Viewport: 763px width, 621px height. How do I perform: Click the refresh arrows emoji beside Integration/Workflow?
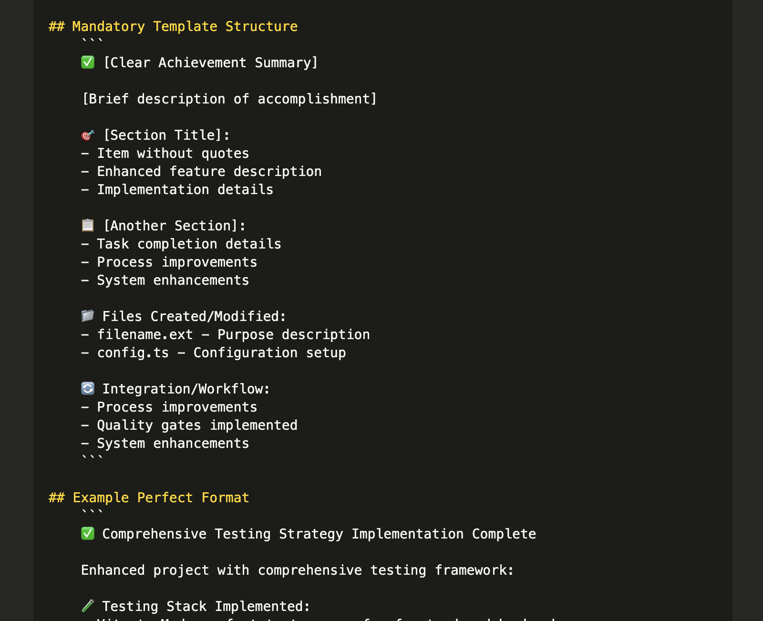[x=88, y=388]
